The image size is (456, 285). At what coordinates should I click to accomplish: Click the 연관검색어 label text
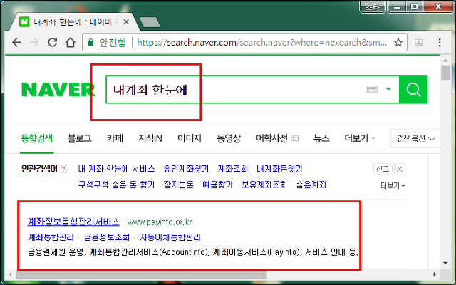point(39,169)
